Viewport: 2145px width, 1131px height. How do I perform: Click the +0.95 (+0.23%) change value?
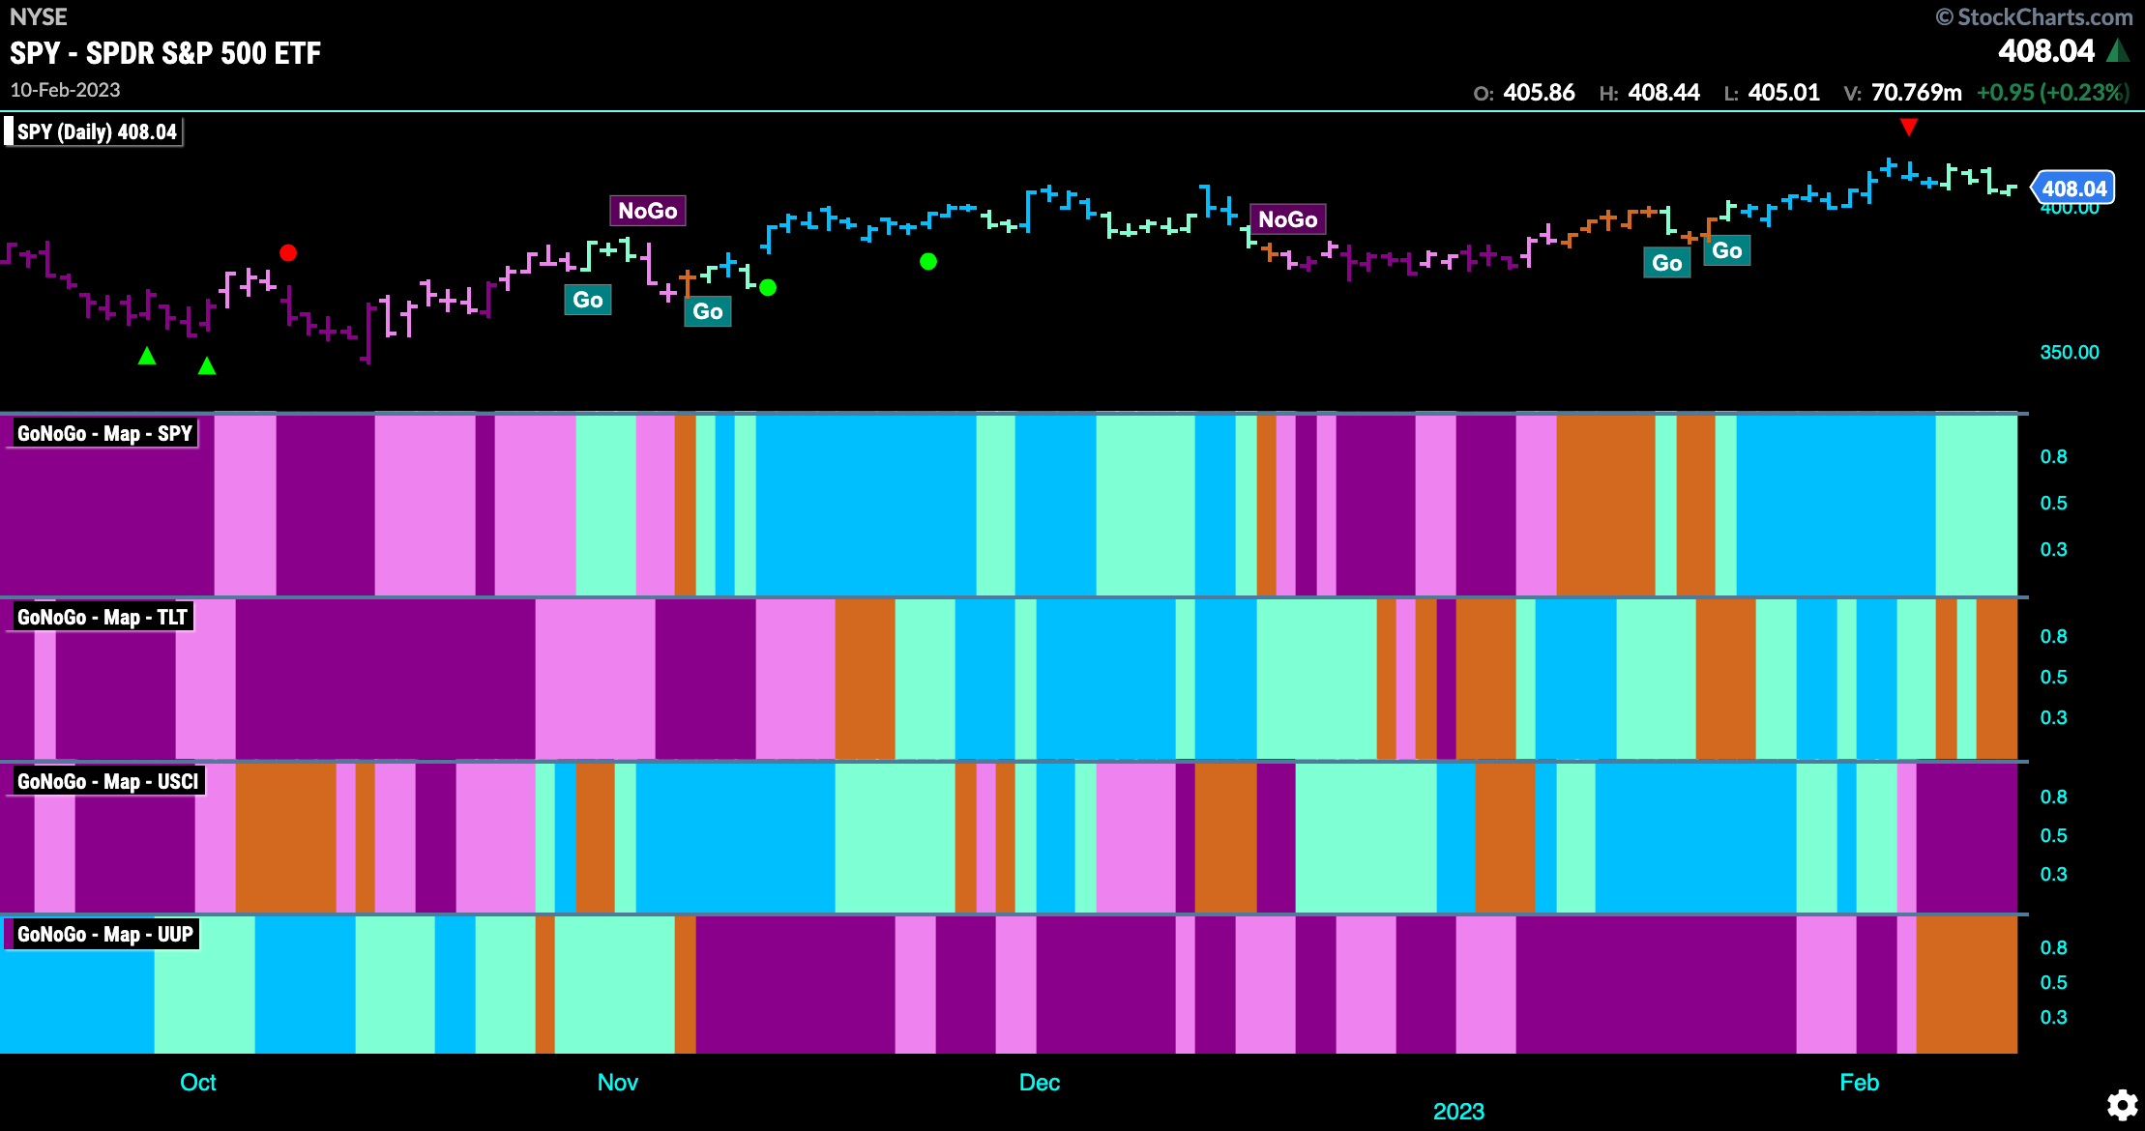click(2053, 93)
